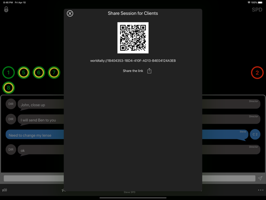Image resolution: width=266 pixels, height=200 pixels.
Task: Select camera tally circle 1
Action: coord(9,72)
